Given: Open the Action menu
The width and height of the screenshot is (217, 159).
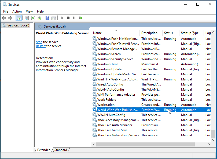Looking at the screenshot, I should coord(17,11).
